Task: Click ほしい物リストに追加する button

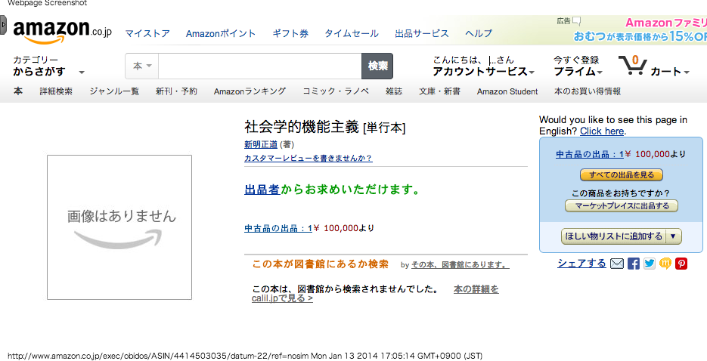Action: [613, 236]
